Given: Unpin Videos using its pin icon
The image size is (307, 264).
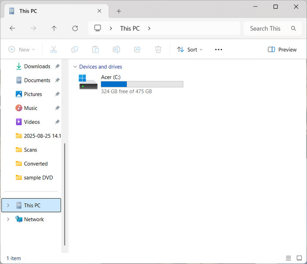Looking at the screenshot, I should (57, 122).
